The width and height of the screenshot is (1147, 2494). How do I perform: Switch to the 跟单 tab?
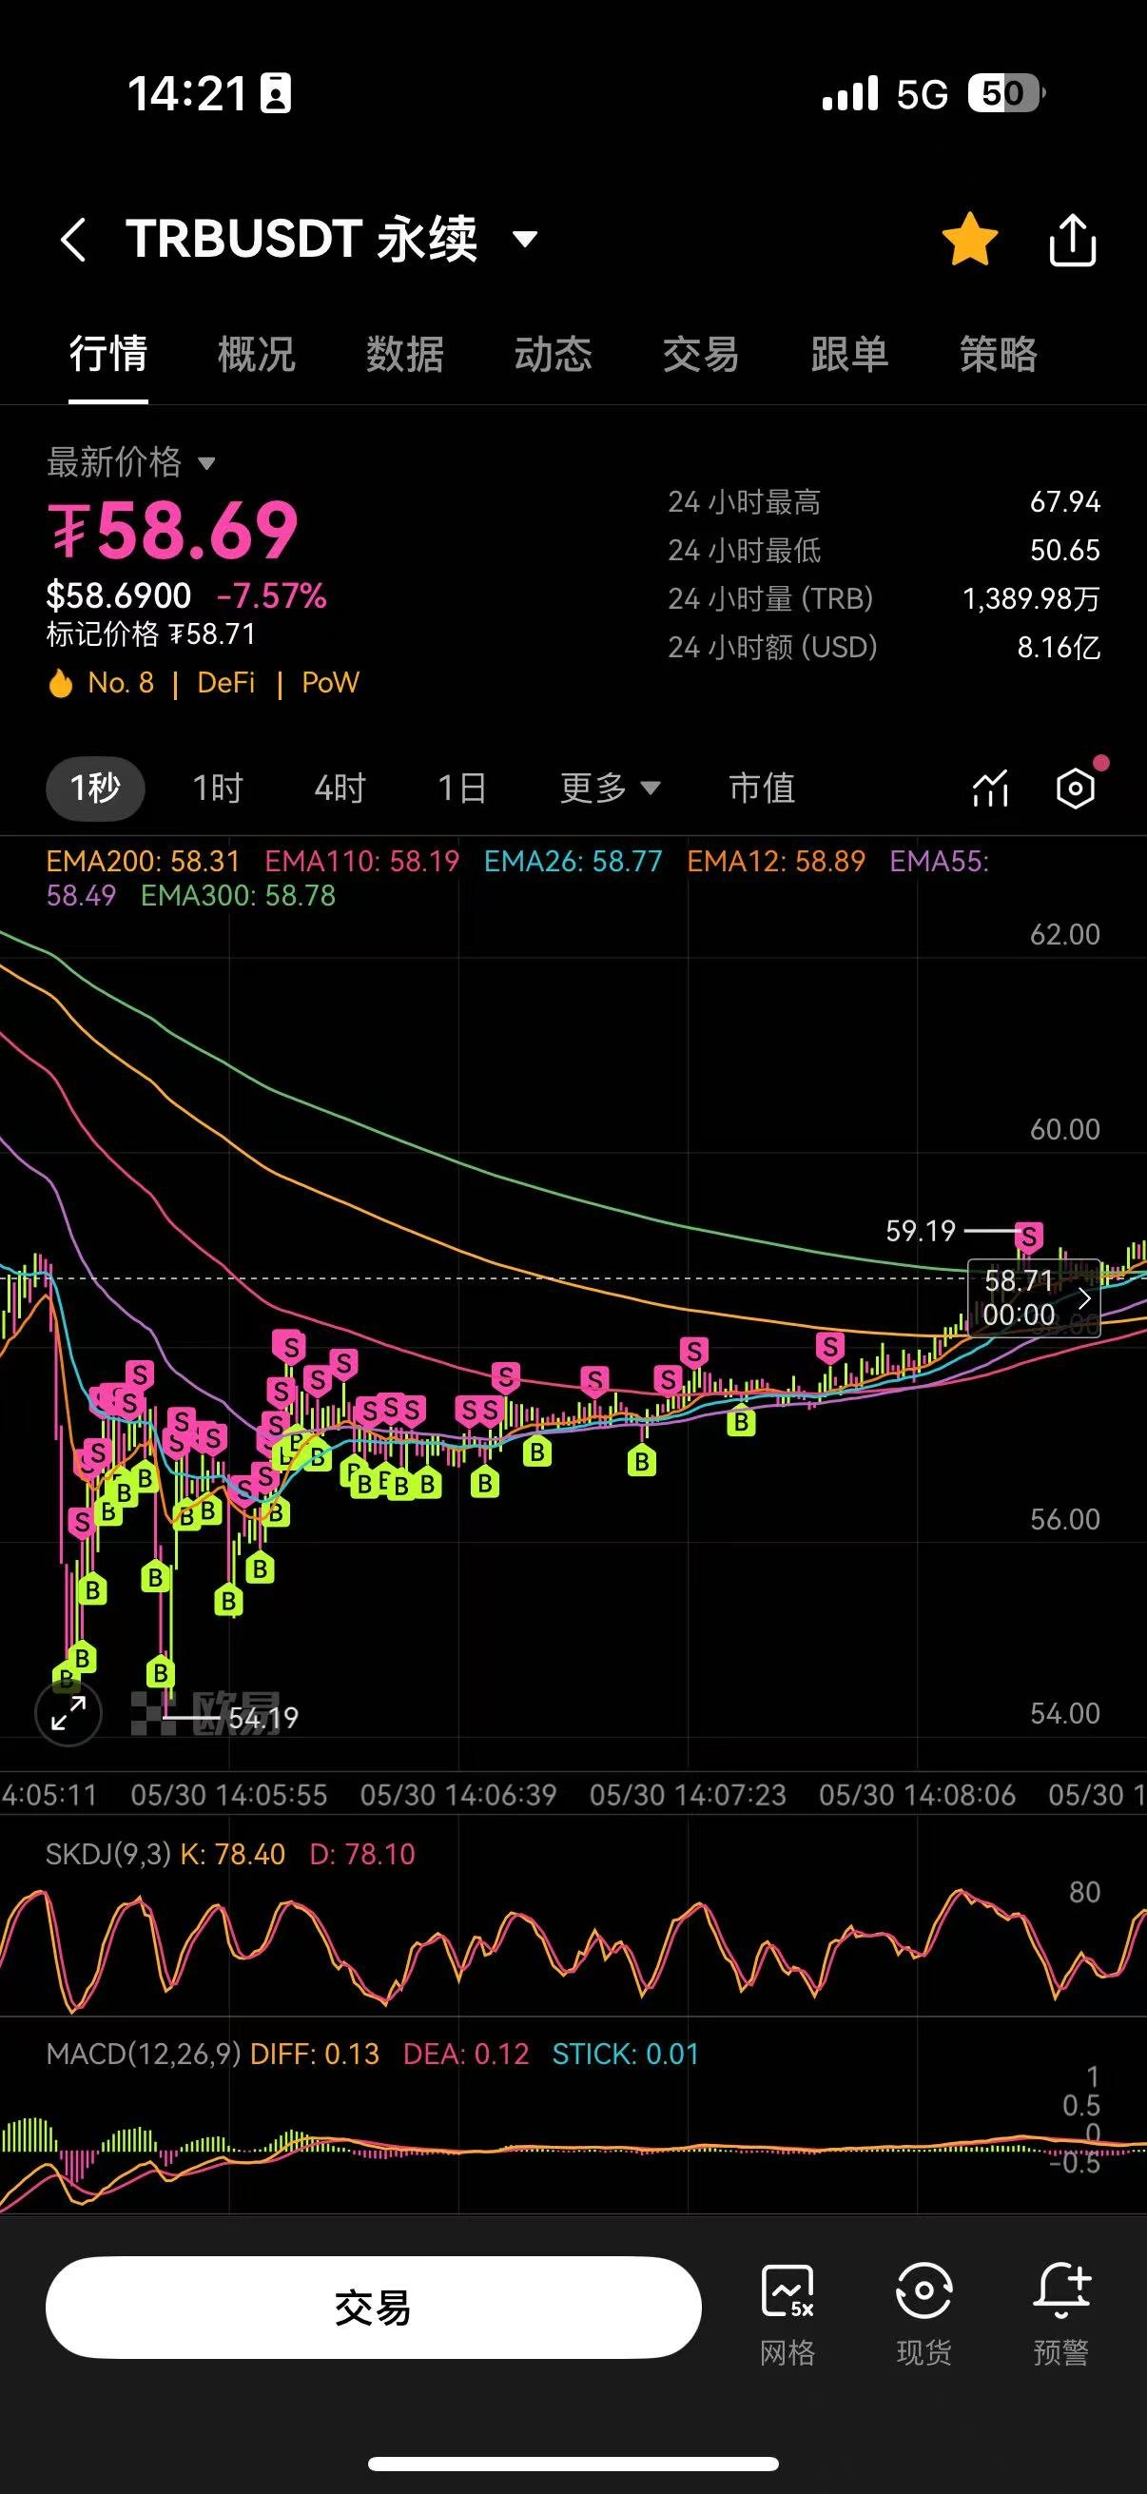[x=849, y=355]
